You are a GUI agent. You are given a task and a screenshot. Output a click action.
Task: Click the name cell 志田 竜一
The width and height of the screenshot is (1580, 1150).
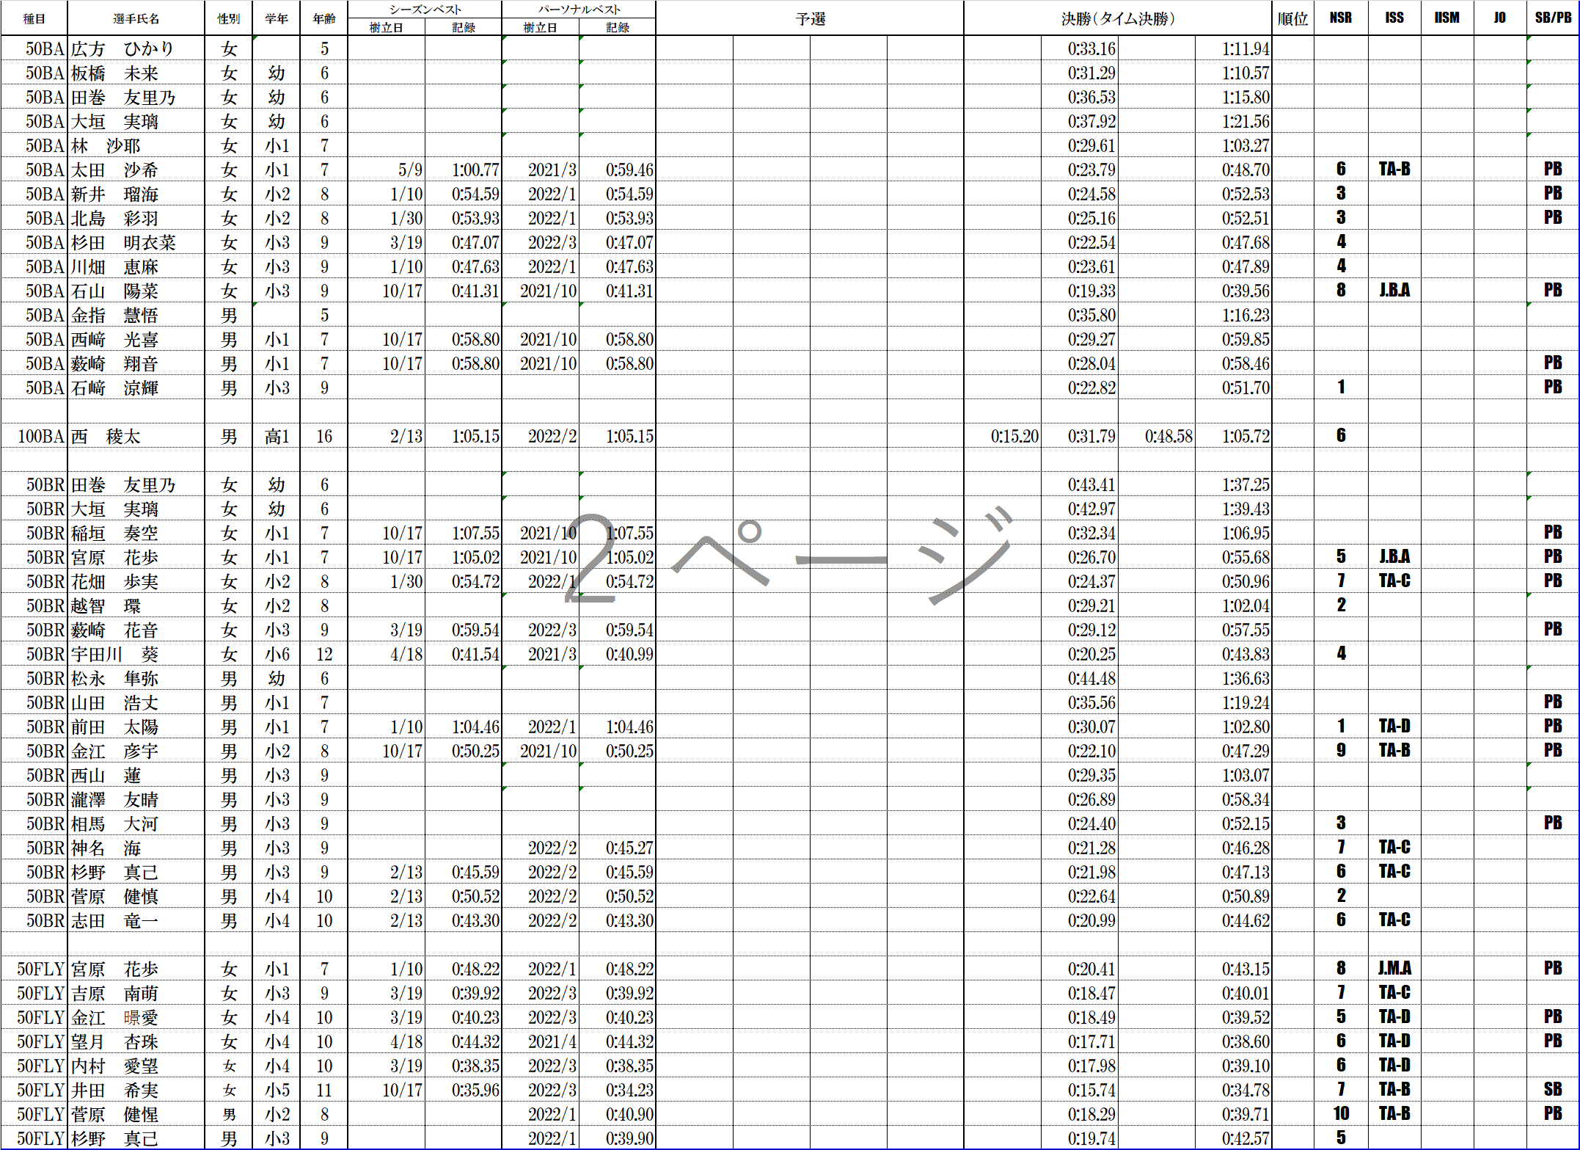point(136,920)
